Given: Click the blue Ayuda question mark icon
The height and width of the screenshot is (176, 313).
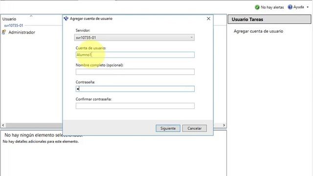Looking at the screenshot, I should [x=290, y=7].
